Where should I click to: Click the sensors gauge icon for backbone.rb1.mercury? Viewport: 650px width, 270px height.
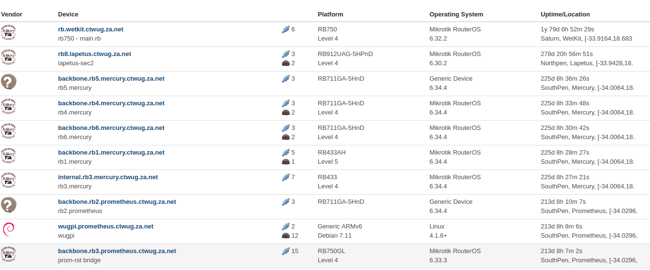pos(285,162)
